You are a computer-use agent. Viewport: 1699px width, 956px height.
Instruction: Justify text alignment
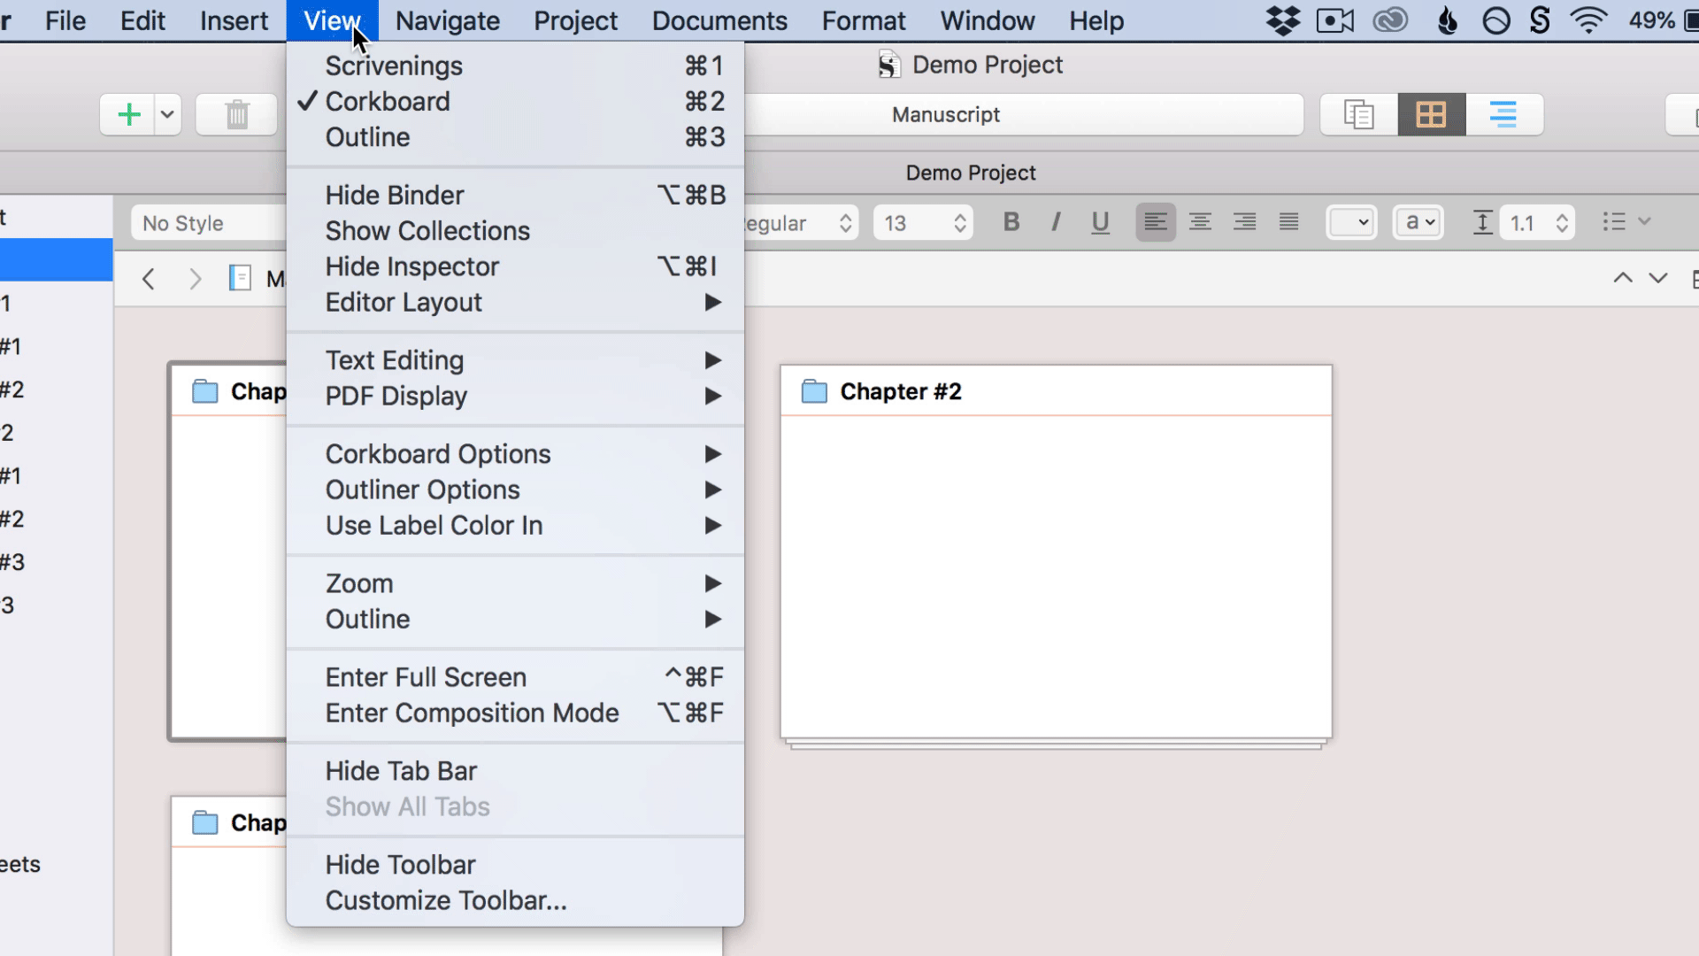pyautogui.click(x=1288, y=222)
